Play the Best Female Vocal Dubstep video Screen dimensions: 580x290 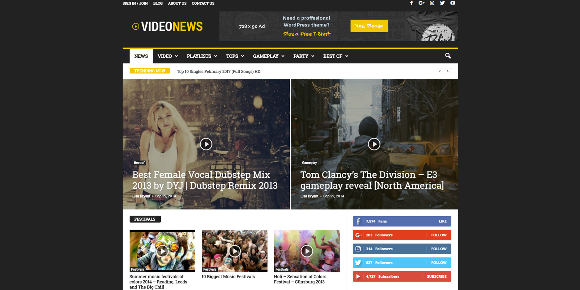(206, 144)
